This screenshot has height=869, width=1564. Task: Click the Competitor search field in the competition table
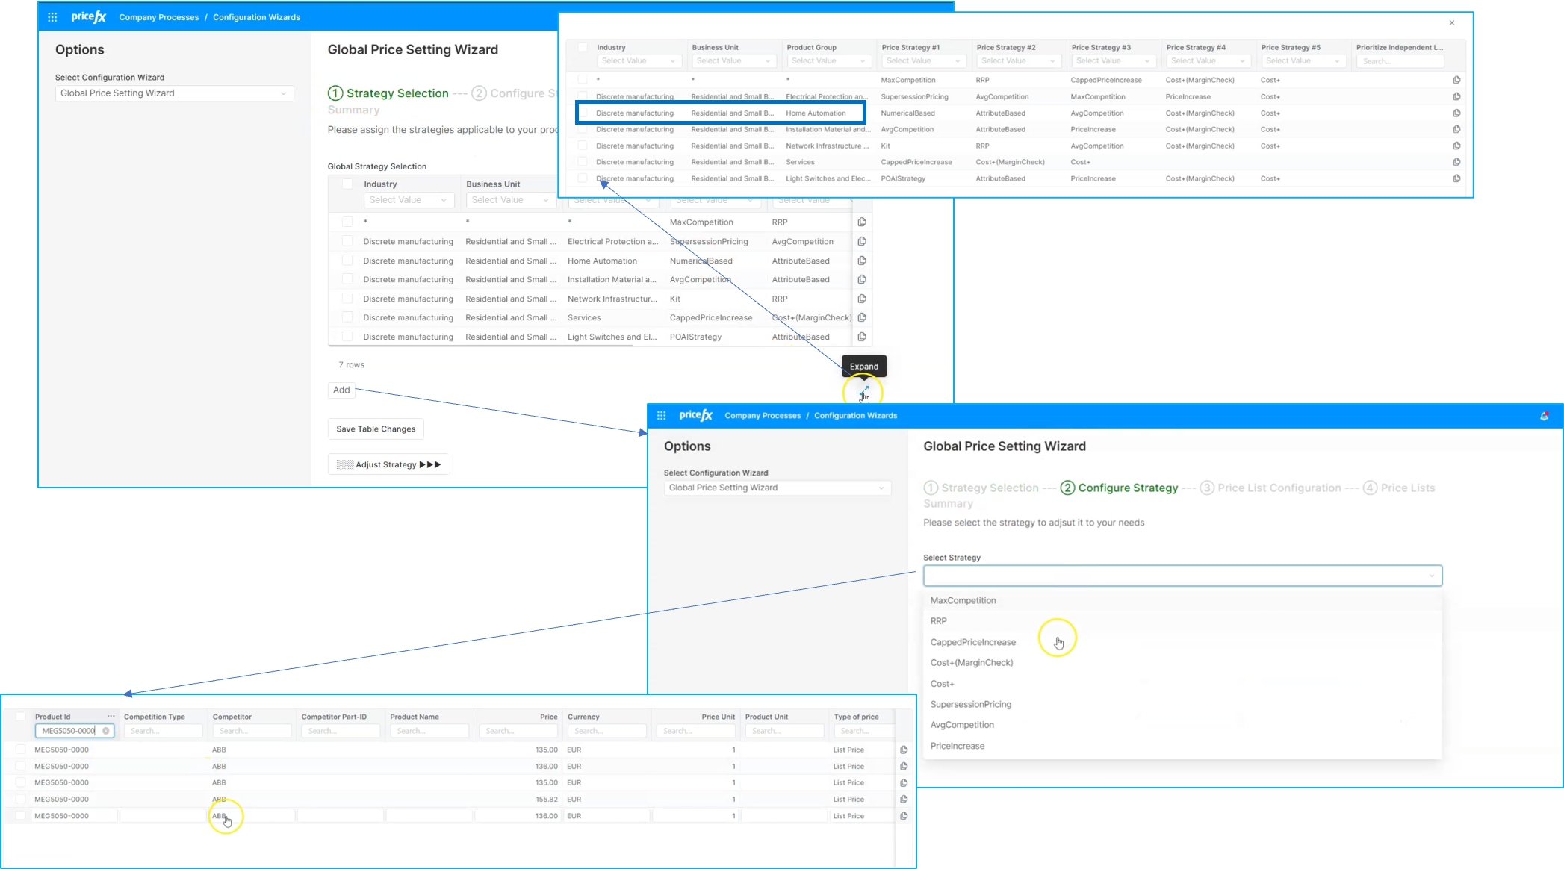coord(252,731)
